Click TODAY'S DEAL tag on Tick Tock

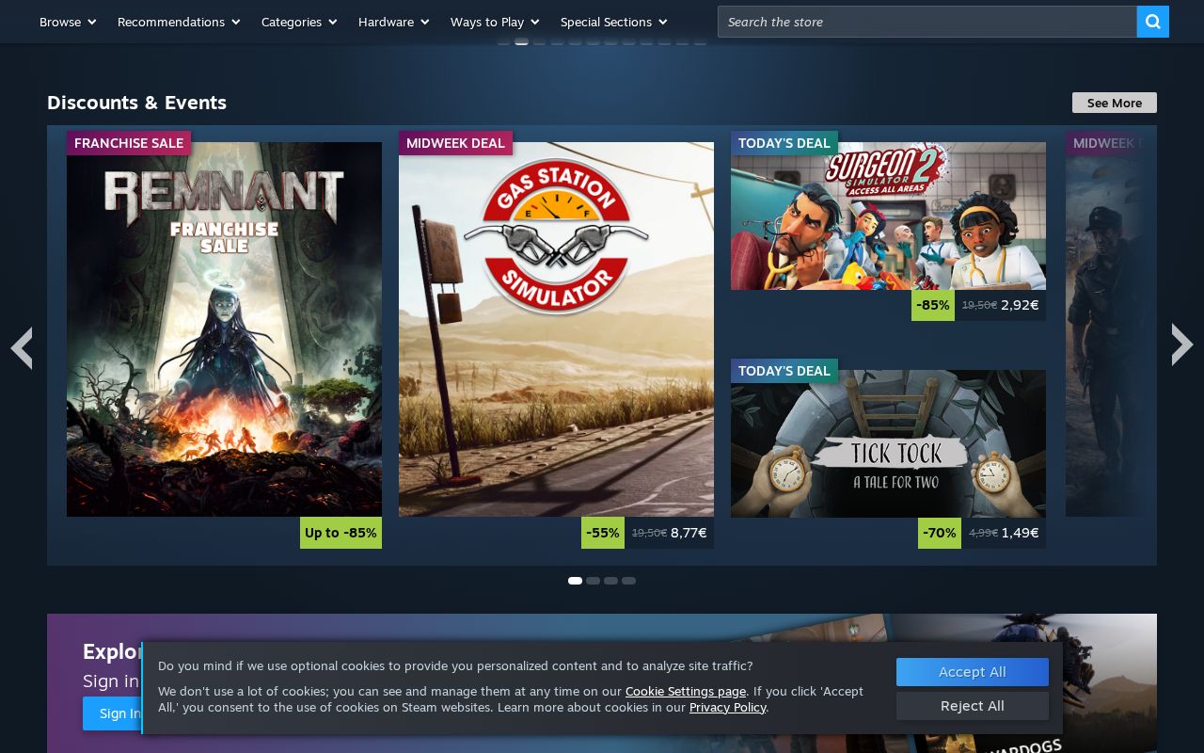pos(784,371)
